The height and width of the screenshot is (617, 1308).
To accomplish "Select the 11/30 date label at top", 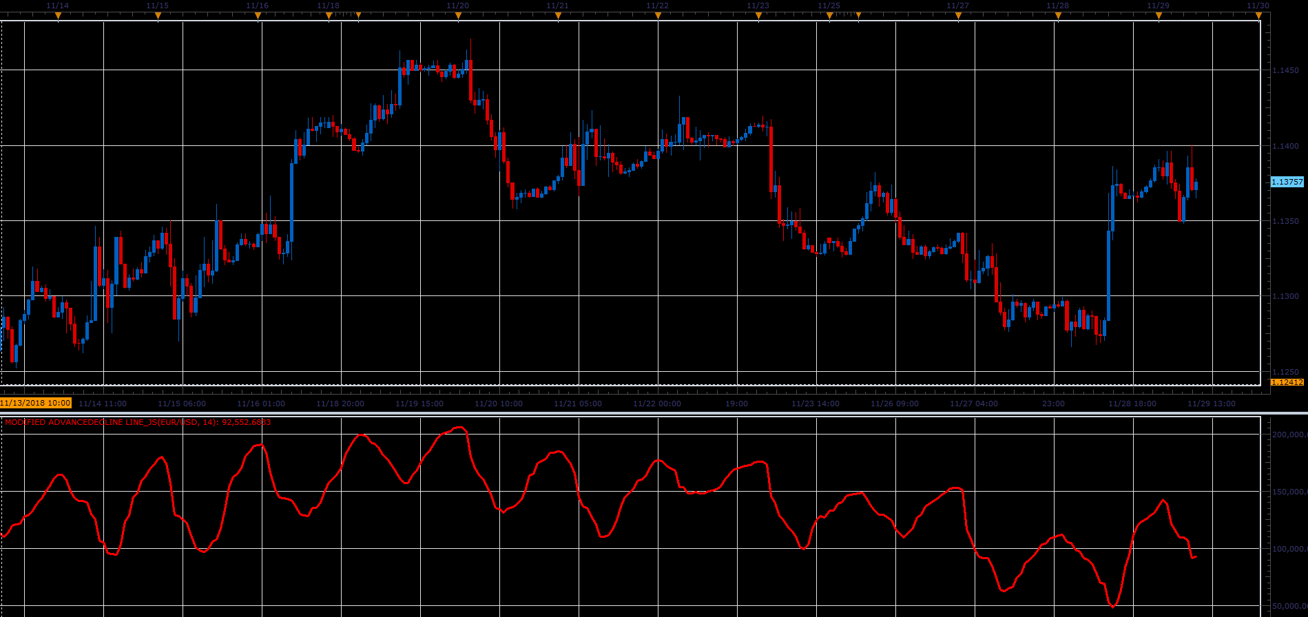I will (1258, 6).
